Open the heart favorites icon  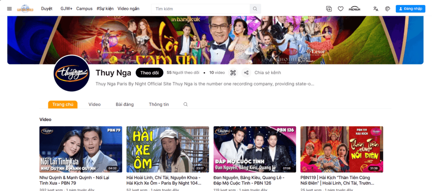[340, 9]
